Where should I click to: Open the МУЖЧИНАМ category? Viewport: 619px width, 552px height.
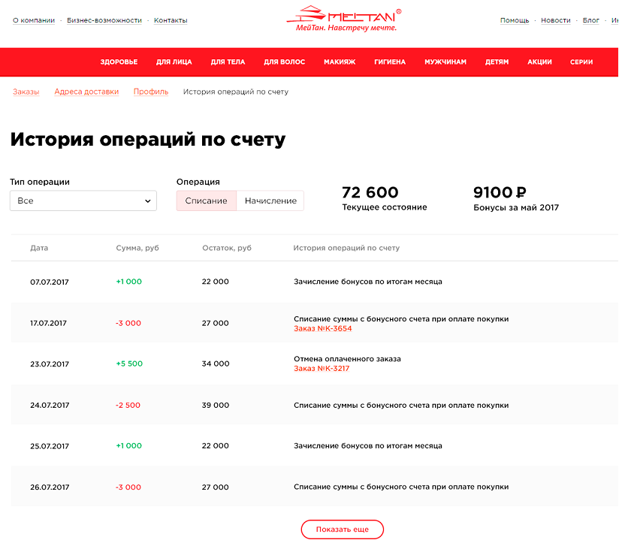click(x=445, y=62)
